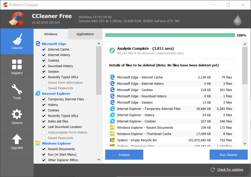This screenshot has height=177, width=251.
Task: Click Edge icon beside Download History result
Action: (x=112, y=96)
